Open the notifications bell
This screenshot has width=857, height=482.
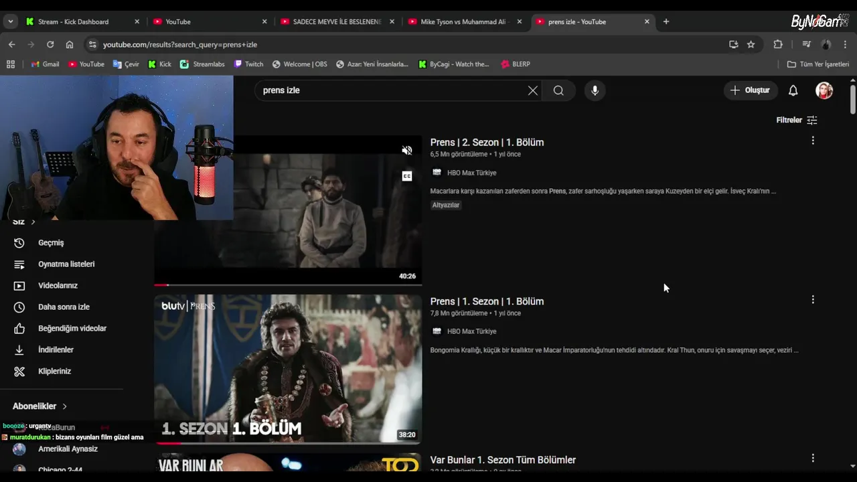[793, 90]
